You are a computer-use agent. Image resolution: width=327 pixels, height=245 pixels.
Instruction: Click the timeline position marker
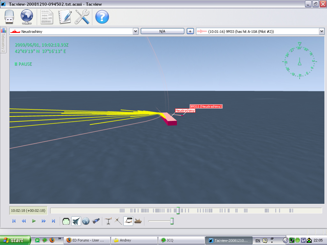click(178, 211)
